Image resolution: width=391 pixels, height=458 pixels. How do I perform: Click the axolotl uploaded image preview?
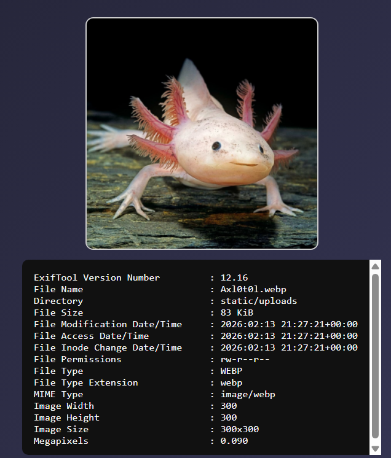point(202,133)
